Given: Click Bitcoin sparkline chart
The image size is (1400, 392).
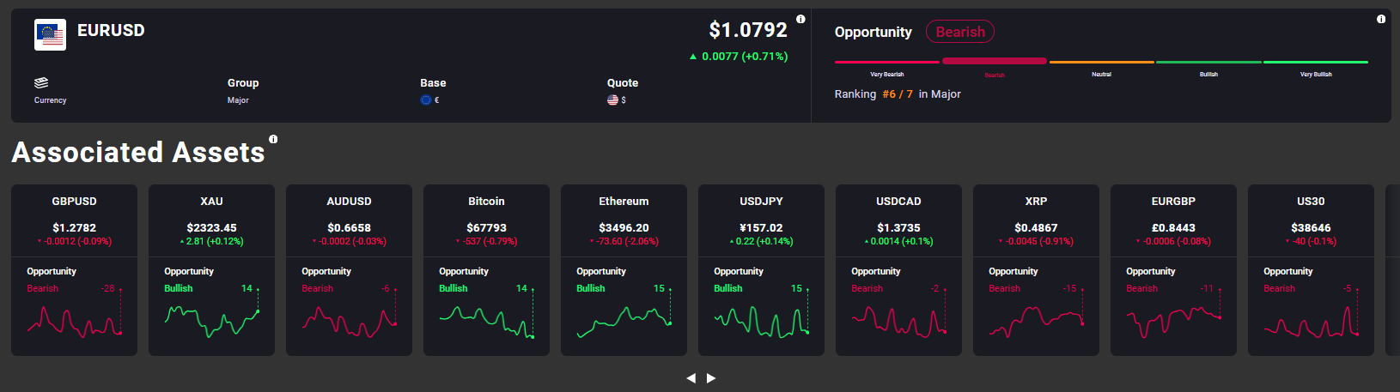Looking at the screenshot, I should point(487,322).
